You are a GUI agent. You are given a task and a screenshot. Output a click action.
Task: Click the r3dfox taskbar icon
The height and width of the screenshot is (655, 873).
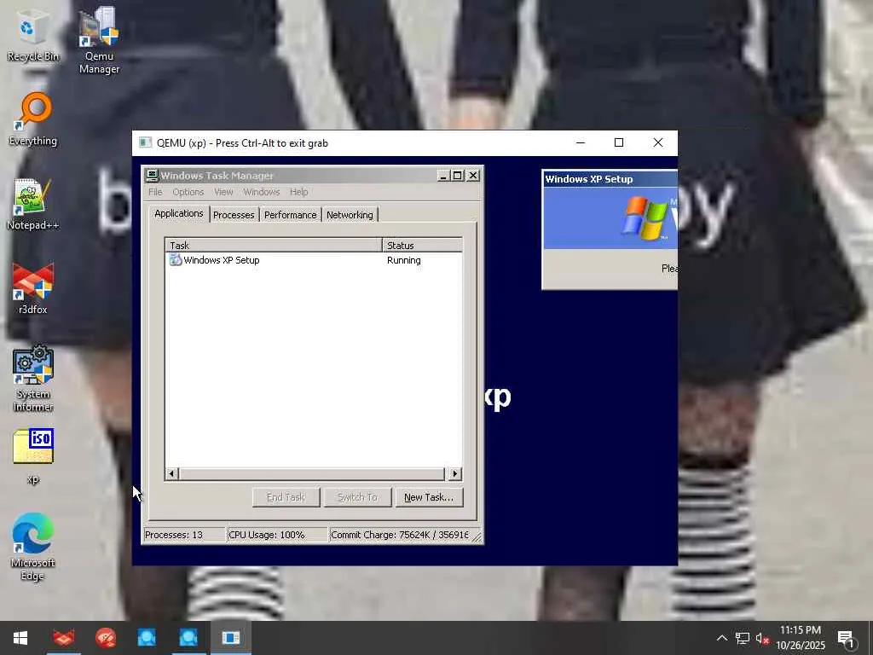[x=63, y=638]
